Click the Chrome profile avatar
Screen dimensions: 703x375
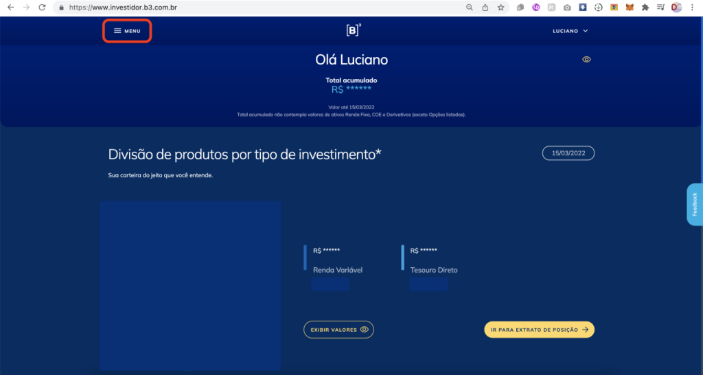point(676,8)
